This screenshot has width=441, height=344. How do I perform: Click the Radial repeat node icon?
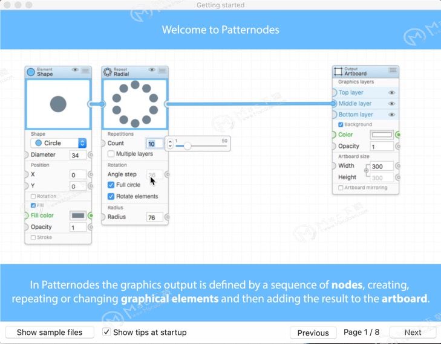tap(108, 72)
